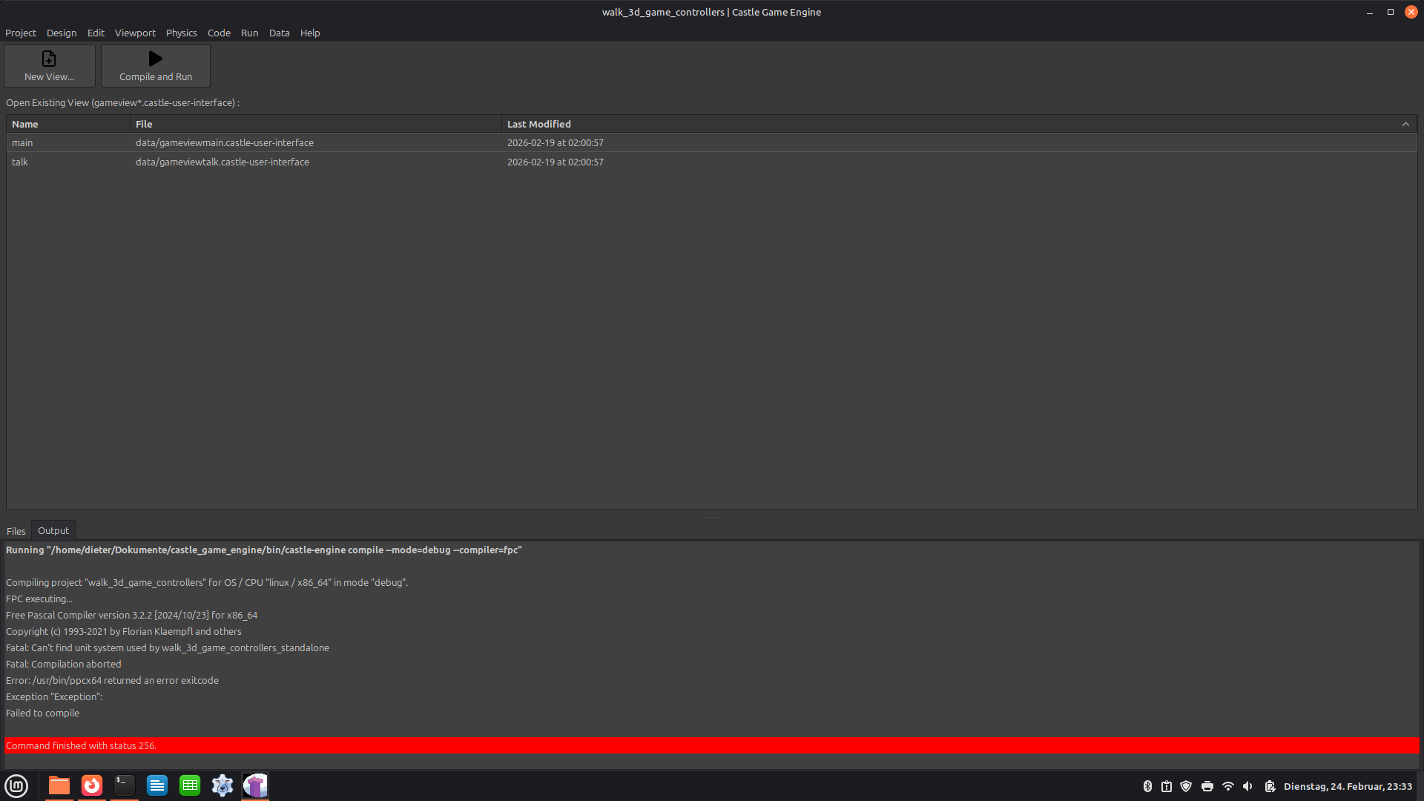Click the Wi-Fi network tray icon
1424x801 pixels.
[1228, 786]
